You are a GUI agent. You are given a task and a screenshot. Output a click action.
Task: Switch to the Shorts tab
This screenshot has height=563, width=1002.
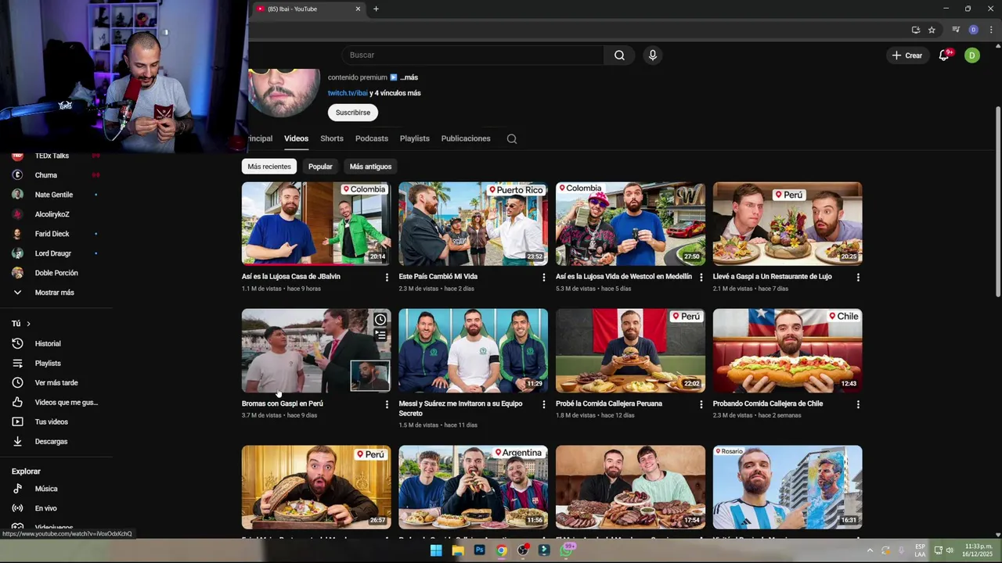[332, 138]
